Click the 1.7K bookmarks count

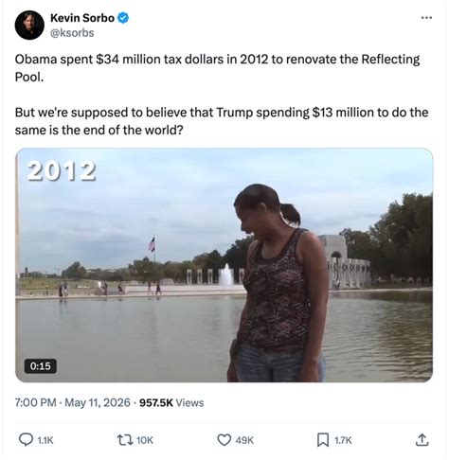[343, 440]
